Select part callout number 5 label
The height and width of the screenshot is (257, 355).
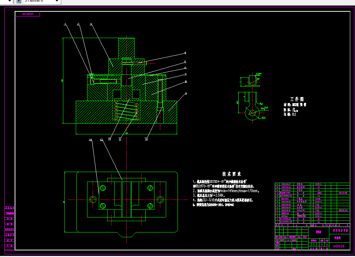pyautogui.click(x=185, y=62)
